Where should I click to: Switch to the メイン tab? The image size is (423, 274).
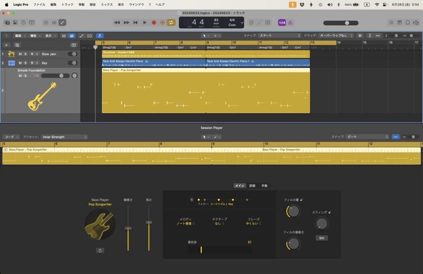240,186
